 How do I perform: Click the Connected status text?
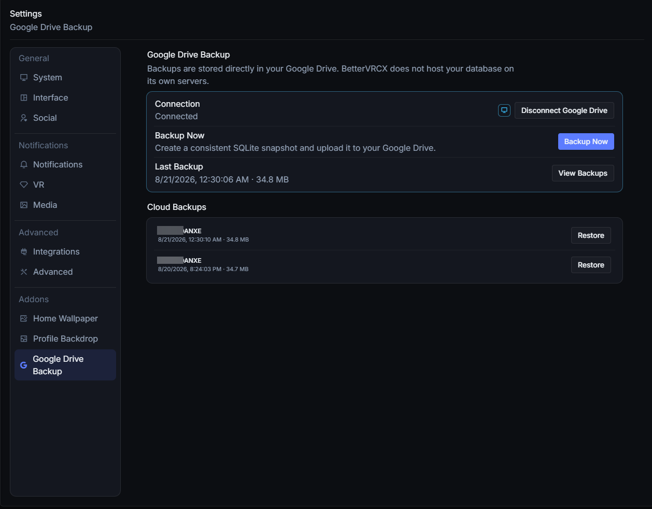[176, 117]
